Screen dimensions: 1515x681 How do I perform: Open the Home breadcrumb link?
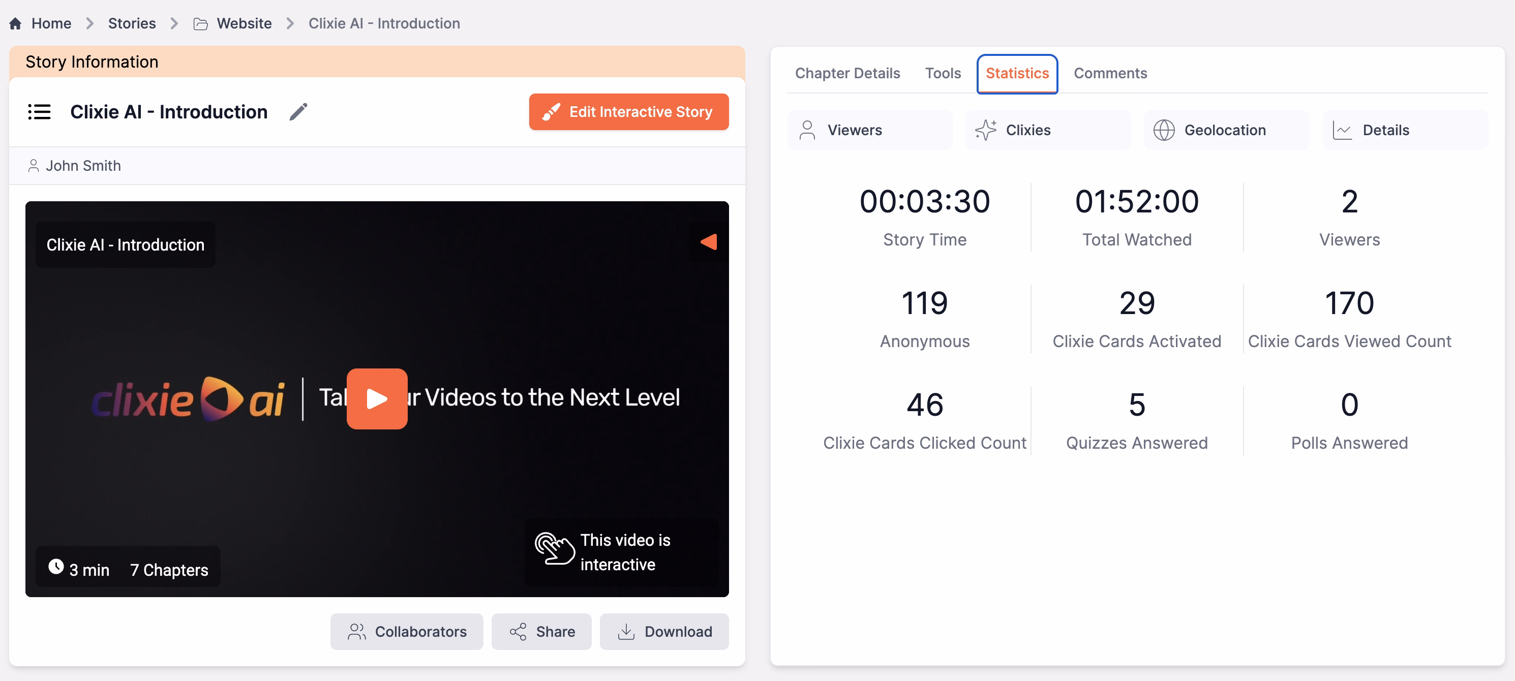[x=51, y=23]
